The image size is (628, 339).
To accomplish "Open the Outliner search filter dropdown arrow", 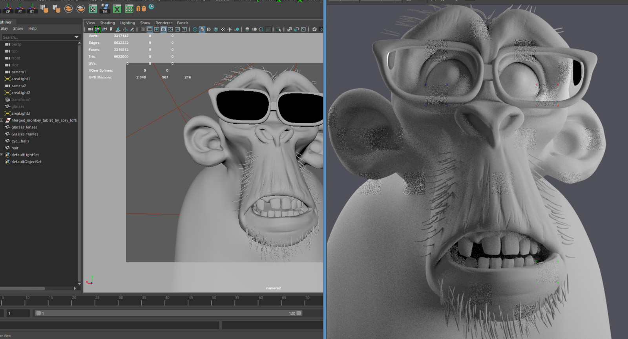I will pos(77,37).
